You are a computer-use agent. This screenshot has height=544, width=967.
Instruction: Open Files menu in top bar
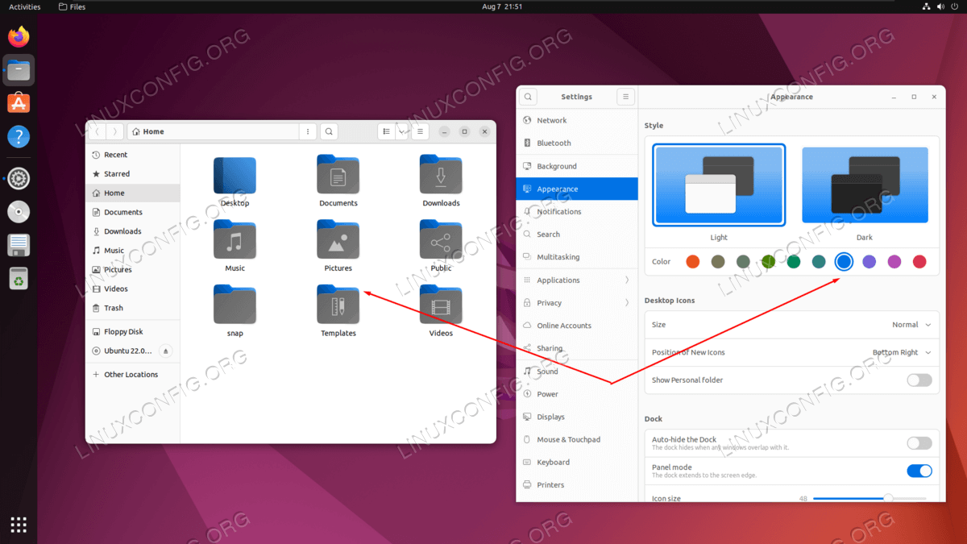click(x=72, y=6)
